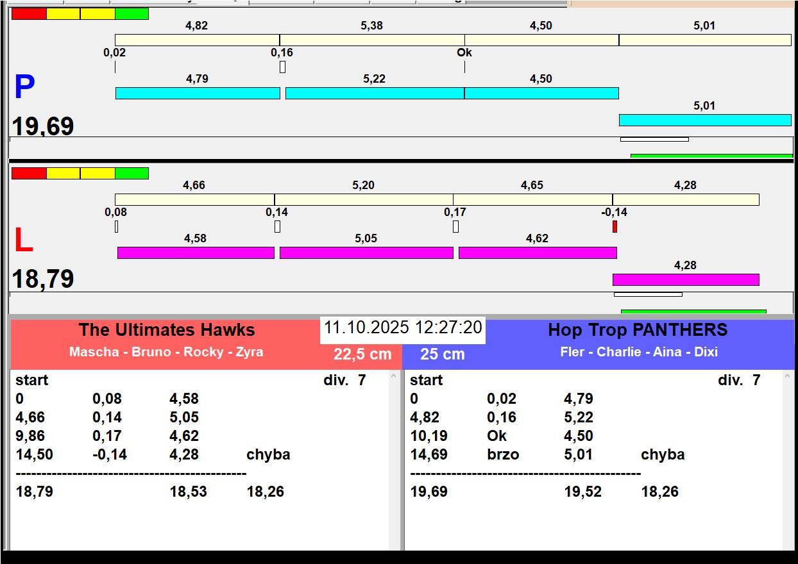Click the blue P lane letter
The image size is (798, 564).
(24, 88)
